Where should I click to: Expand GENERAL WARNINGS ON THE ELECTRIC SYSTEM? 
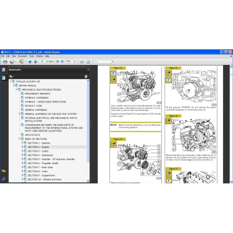click(x=19, y=114)
